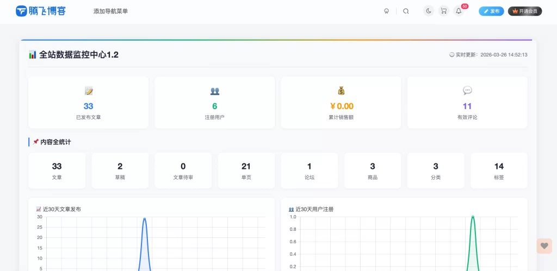Click the money bag icon above 累计销售额
557x271 pixels.
pos(341,91)
